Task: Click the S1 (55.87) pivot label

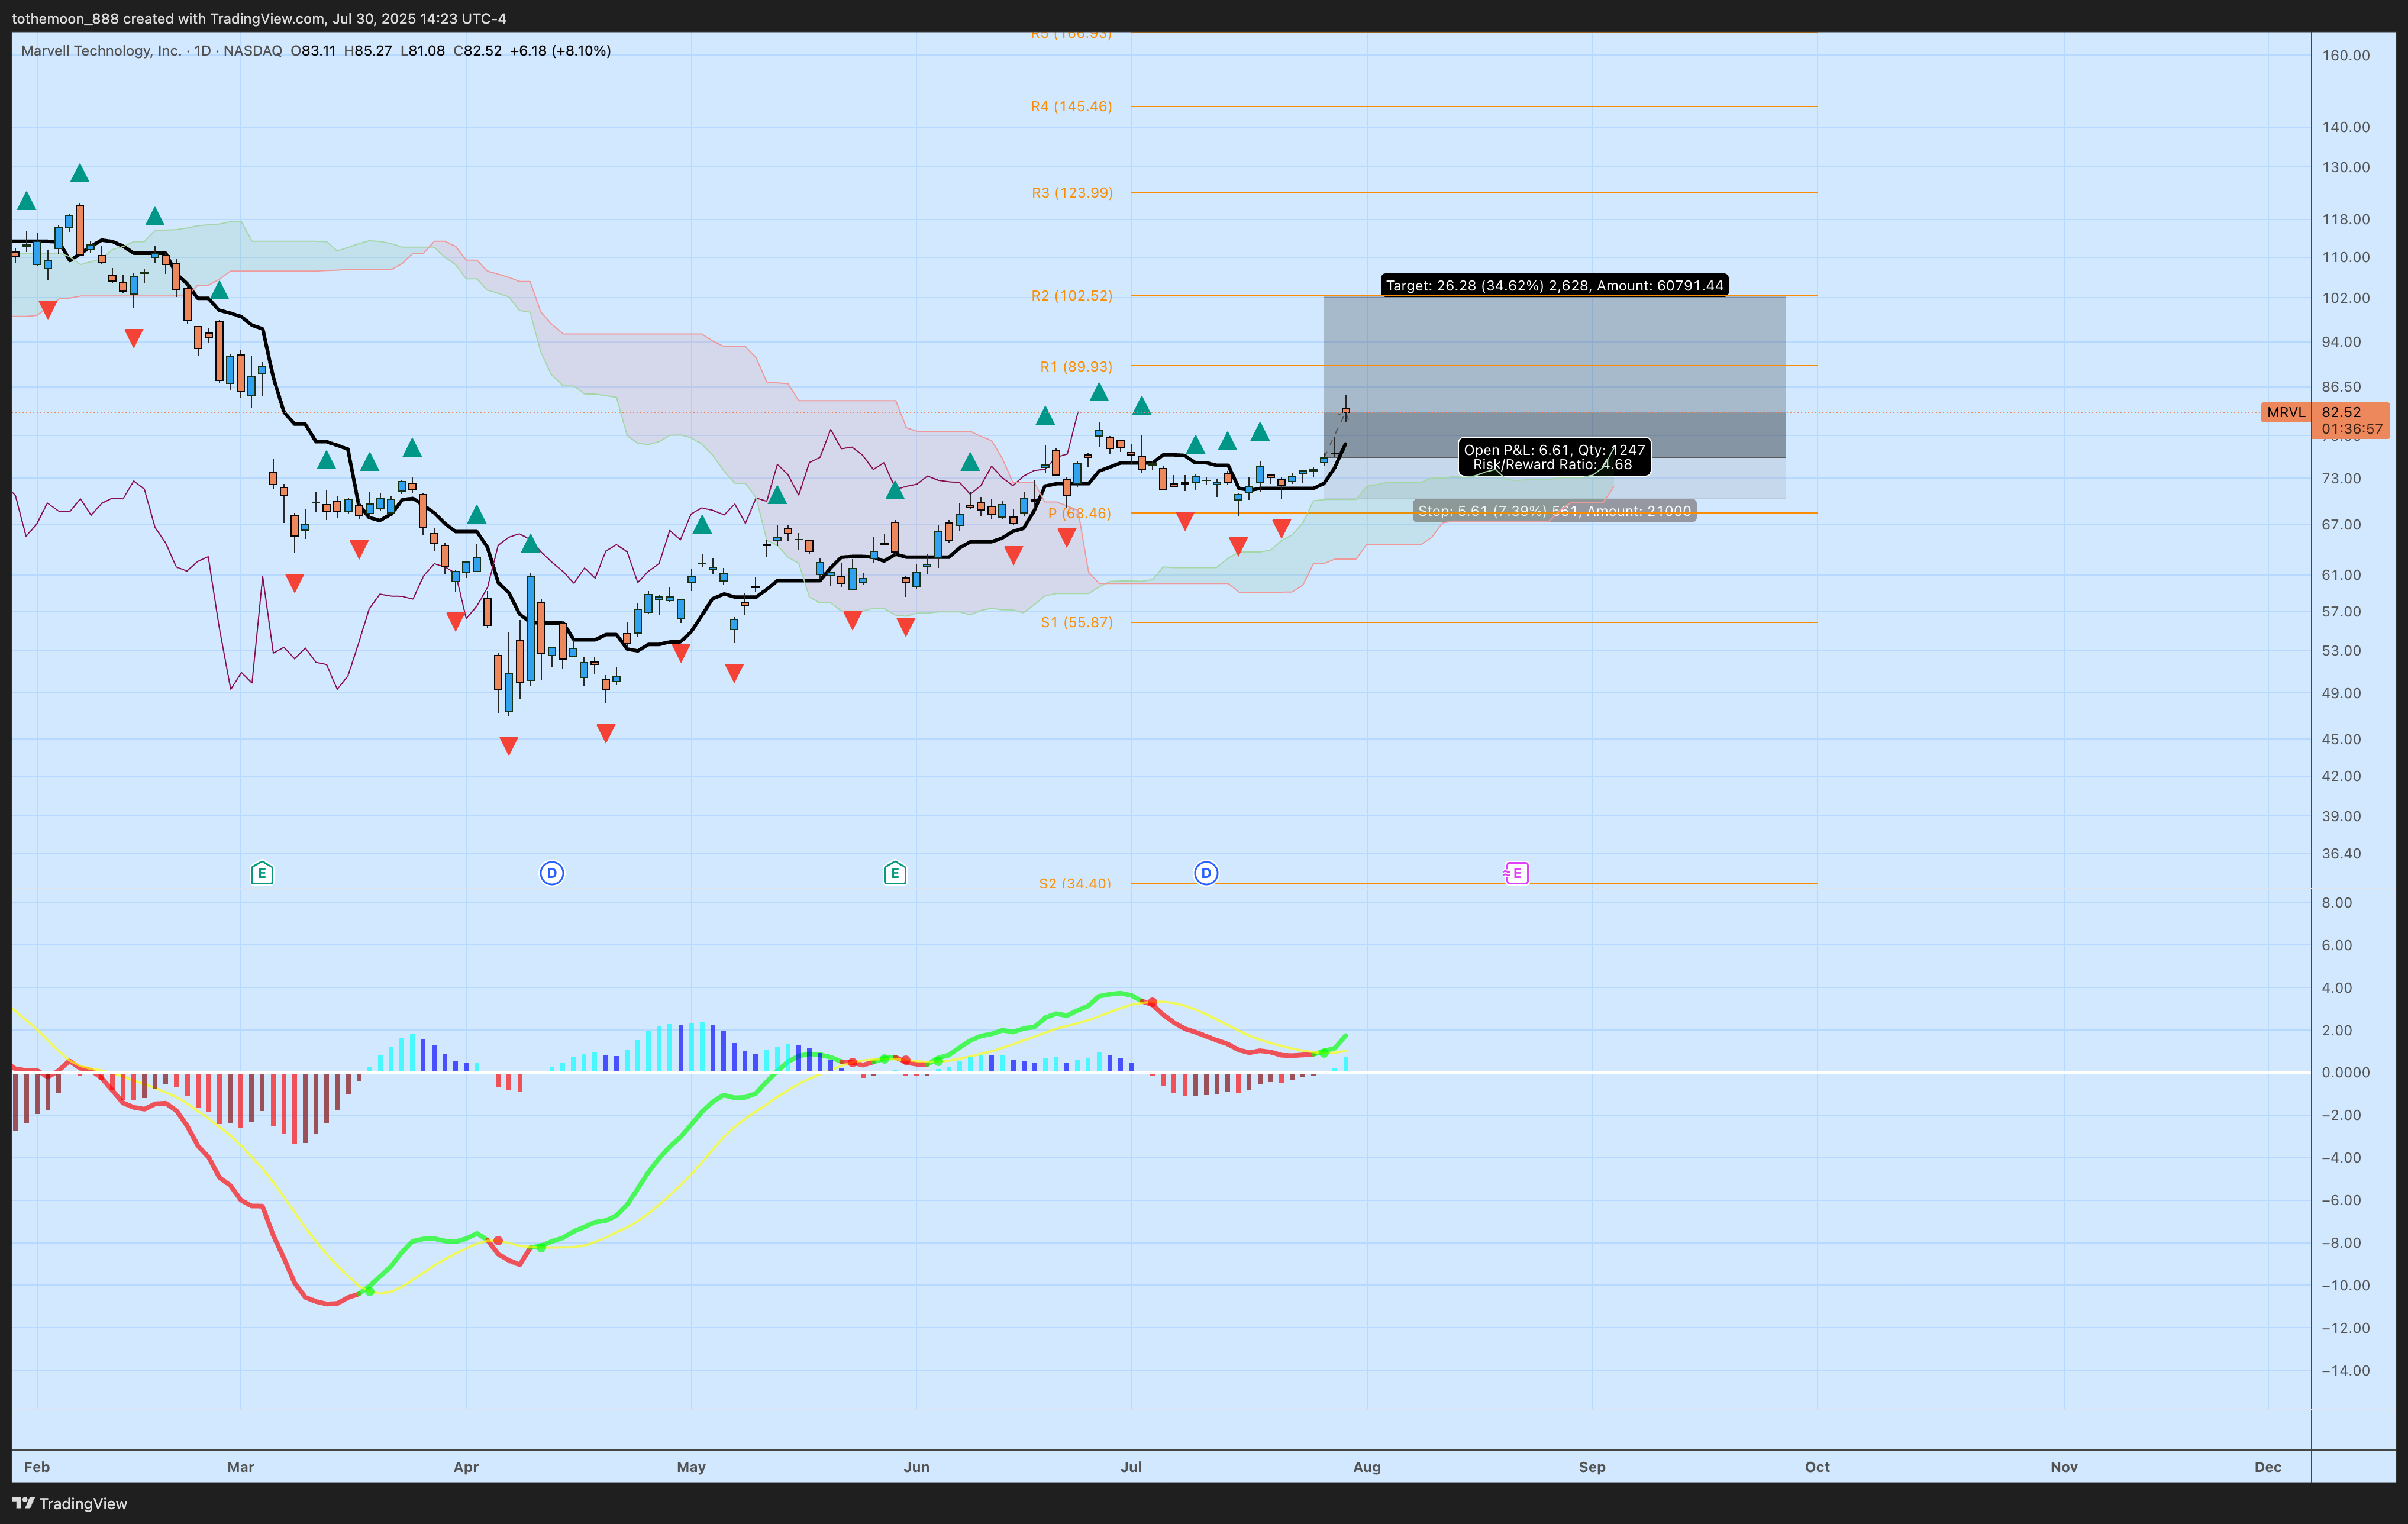Action: (1076, 622)
